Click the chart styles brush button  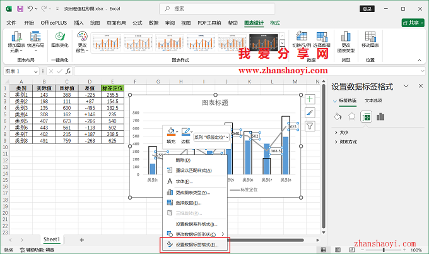coord(310,112)
